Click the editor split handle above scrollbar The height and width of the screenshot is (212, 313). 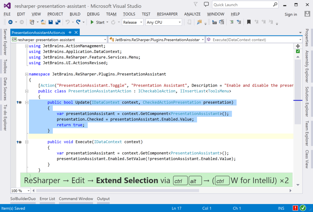pyautogui.click(x=298, y=46)
